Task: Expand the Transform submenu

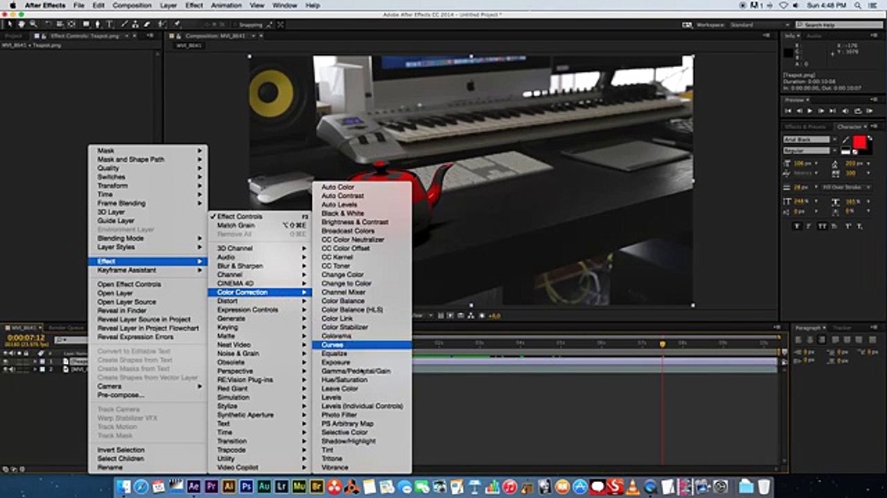Action: click(x=148, y=185)
